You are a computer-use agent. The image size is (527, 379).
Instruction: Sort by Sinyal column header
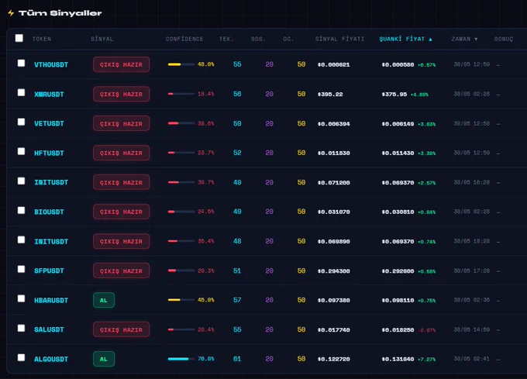coord(102,39)
